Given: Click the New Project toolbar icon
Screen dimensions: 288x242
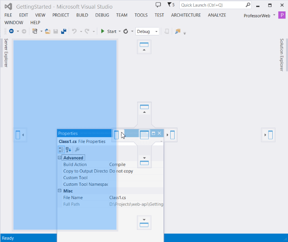Looking at the screenshot, I should click(x=35, y=31).
